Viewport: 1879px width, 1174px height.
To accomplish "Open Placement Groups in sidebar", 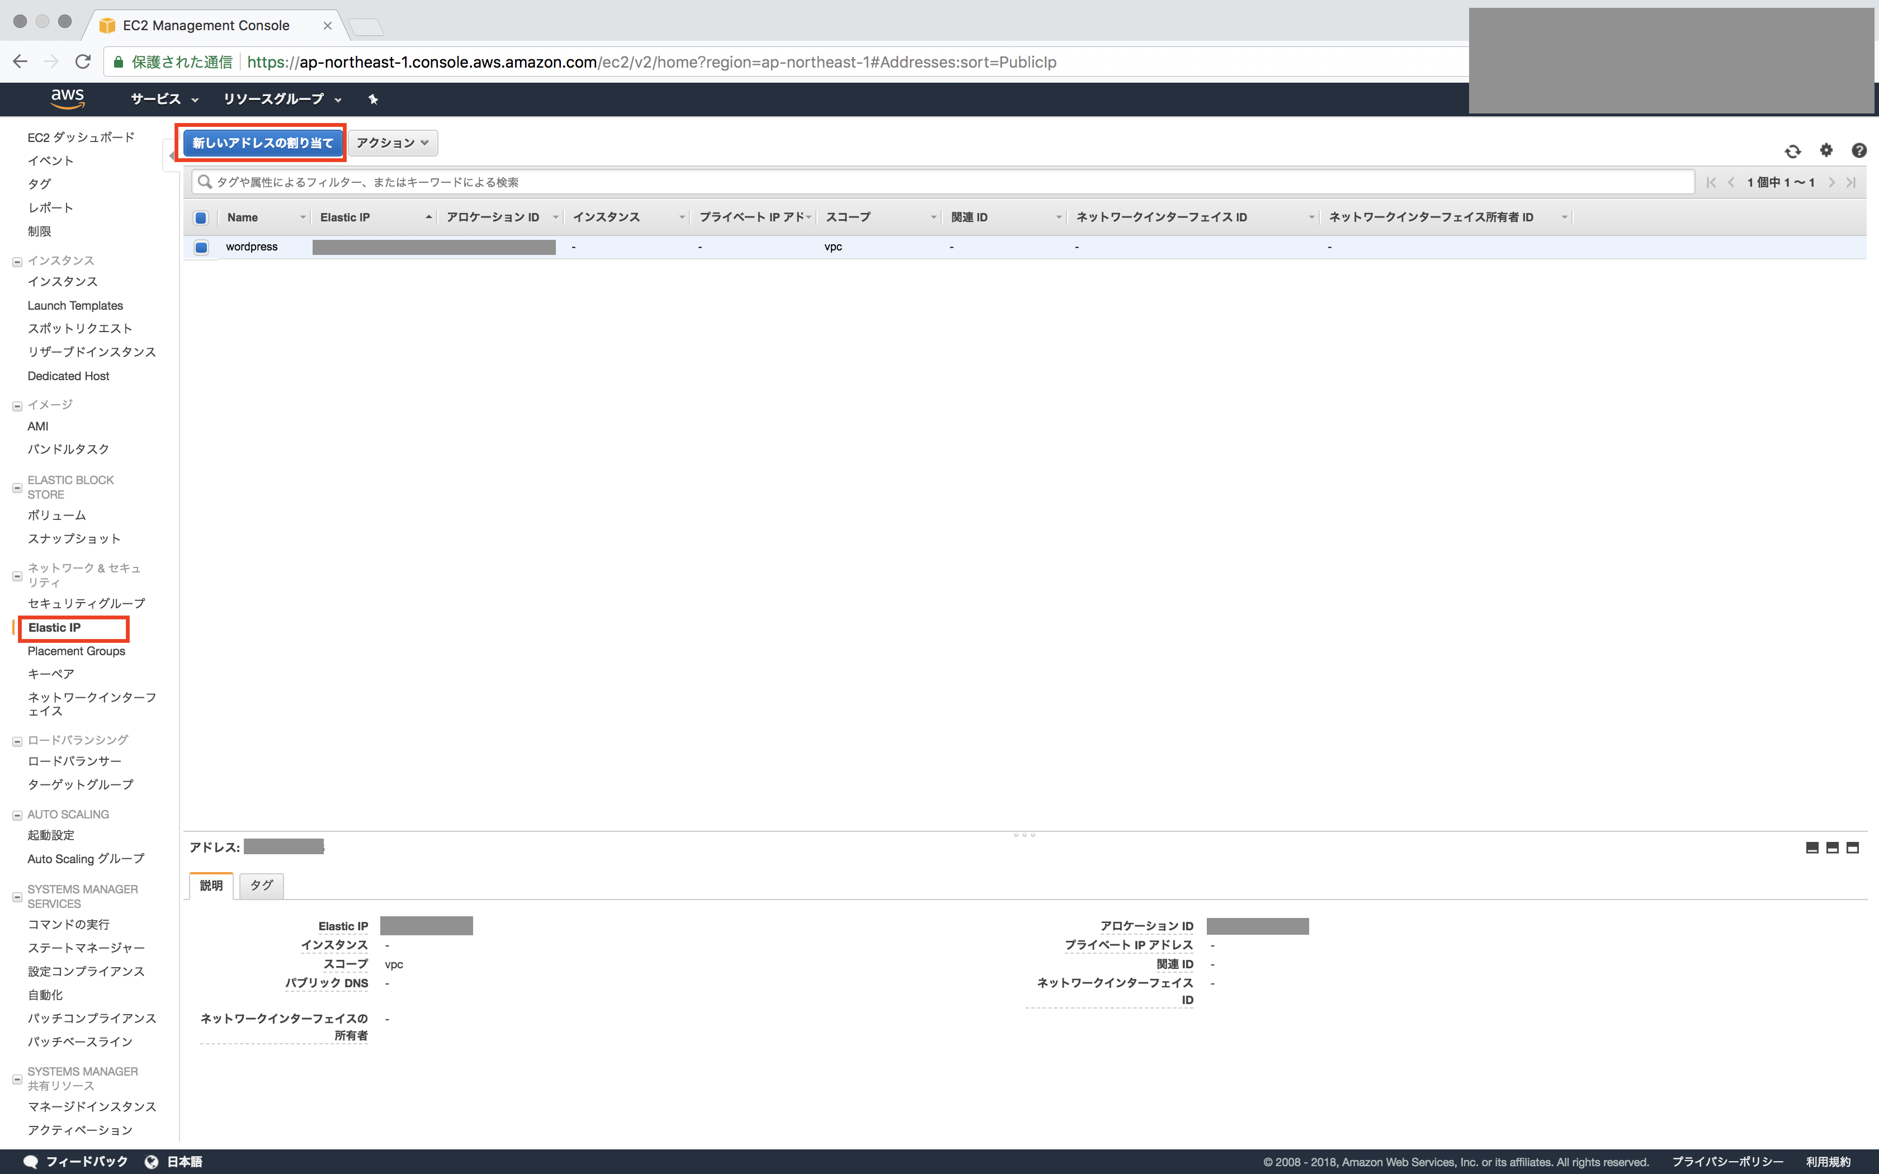I will click(76, 651).
